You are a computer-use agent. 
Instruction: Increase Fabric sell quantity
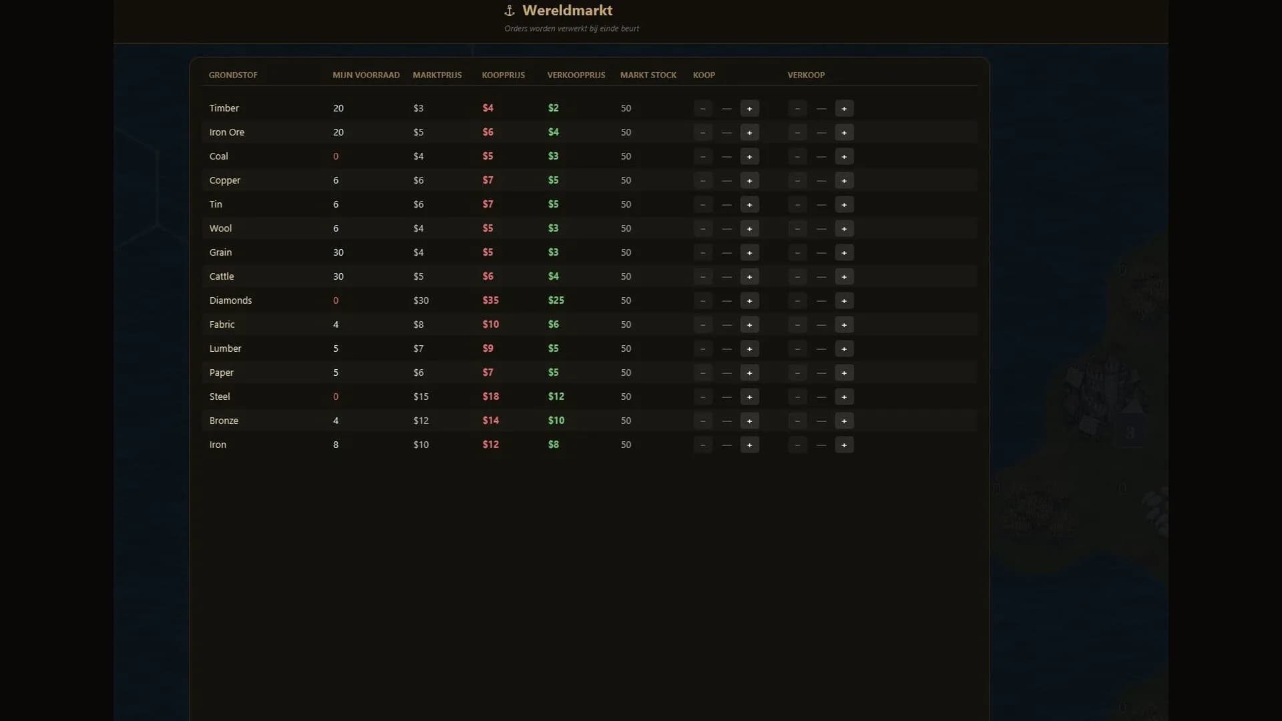point(844,324)
